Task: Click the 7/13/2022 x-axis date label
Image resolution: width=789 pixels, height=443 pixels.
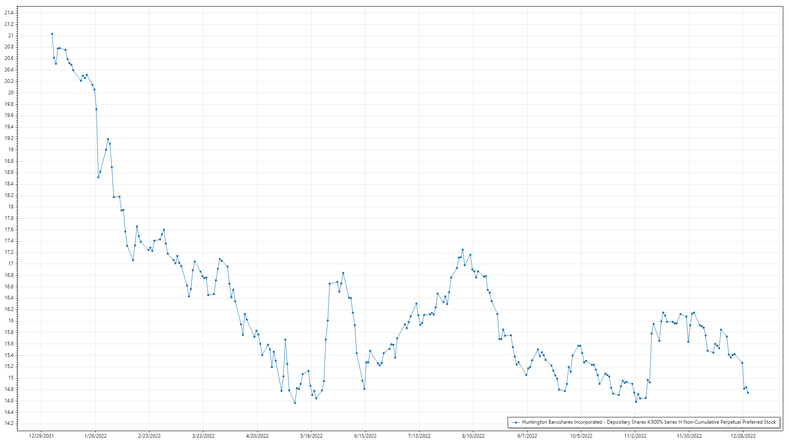Action: pos(419,436)
